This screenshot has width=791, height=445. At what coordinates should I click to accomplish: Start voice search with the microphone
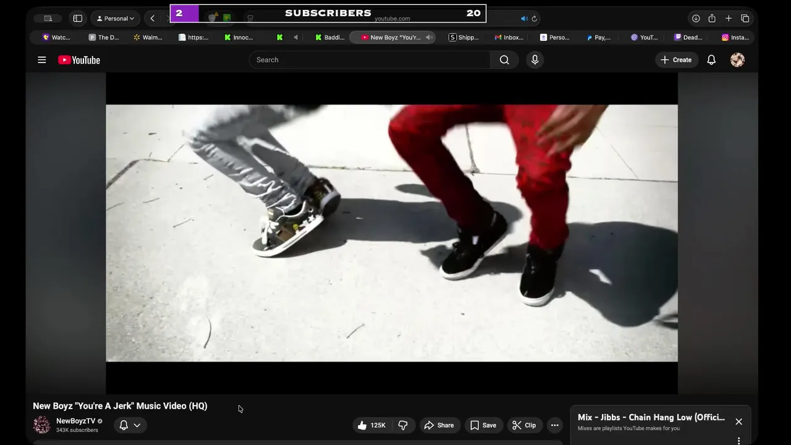pyautogui.click(x=535, y=60)
